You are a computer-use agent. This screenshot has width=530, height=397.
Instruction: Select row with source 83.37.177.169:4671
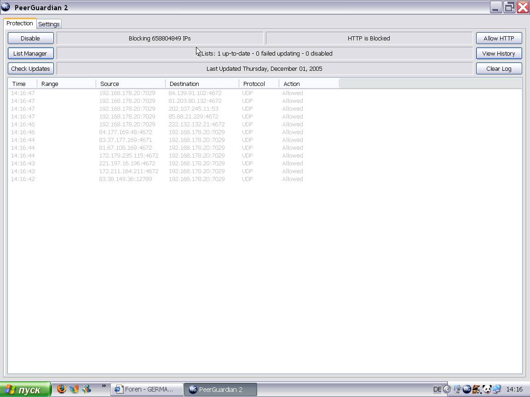tap(265, 140)
